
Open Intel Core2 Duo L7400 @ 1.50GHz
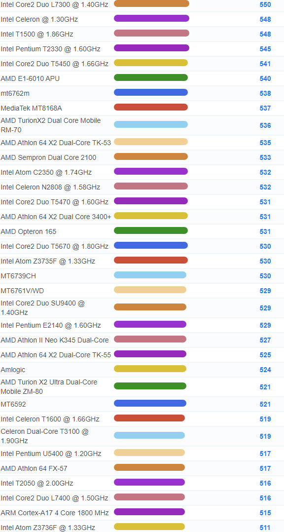click(55, 498)
